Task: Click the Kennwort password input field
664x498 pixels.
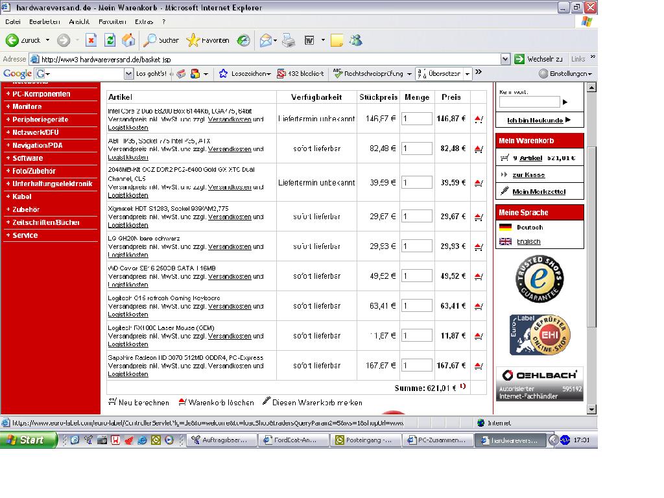Action: click(x=529, y=102)
